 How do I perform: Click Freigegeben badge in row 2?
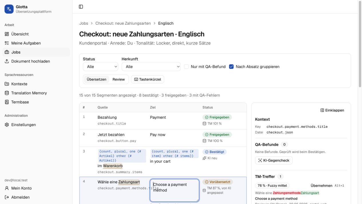coord(217,135)
